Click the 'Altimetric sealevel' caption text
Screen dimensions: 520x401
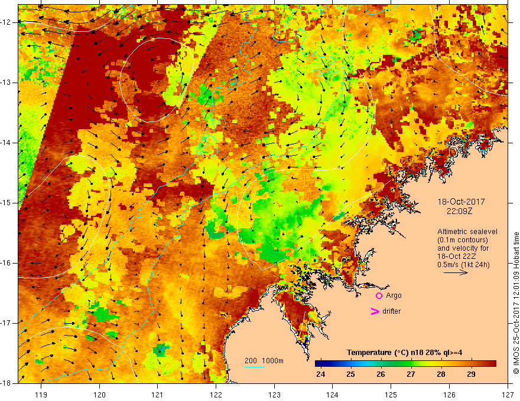tap(467, 232)
